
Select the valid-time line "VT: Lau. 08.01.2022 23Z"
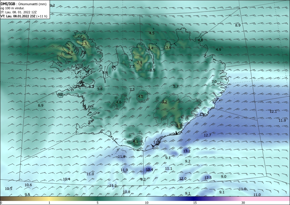(18, 16)
